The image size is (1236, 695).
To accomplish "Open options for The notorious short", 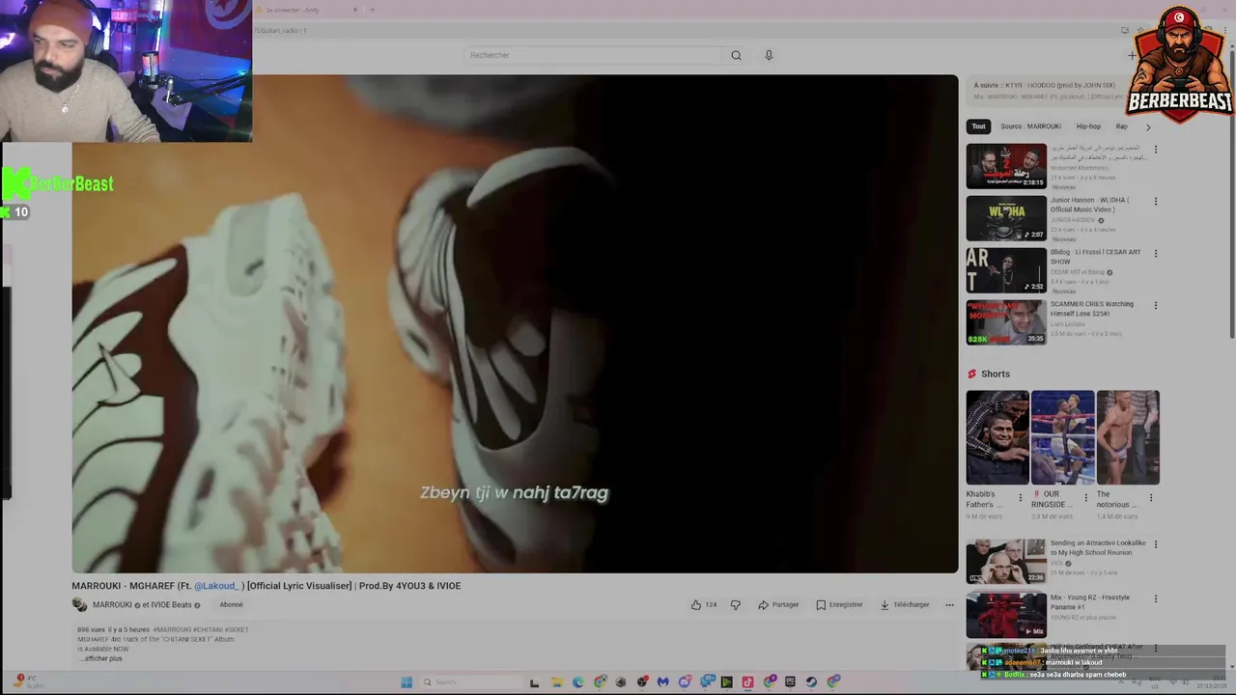I will 1150,498.
